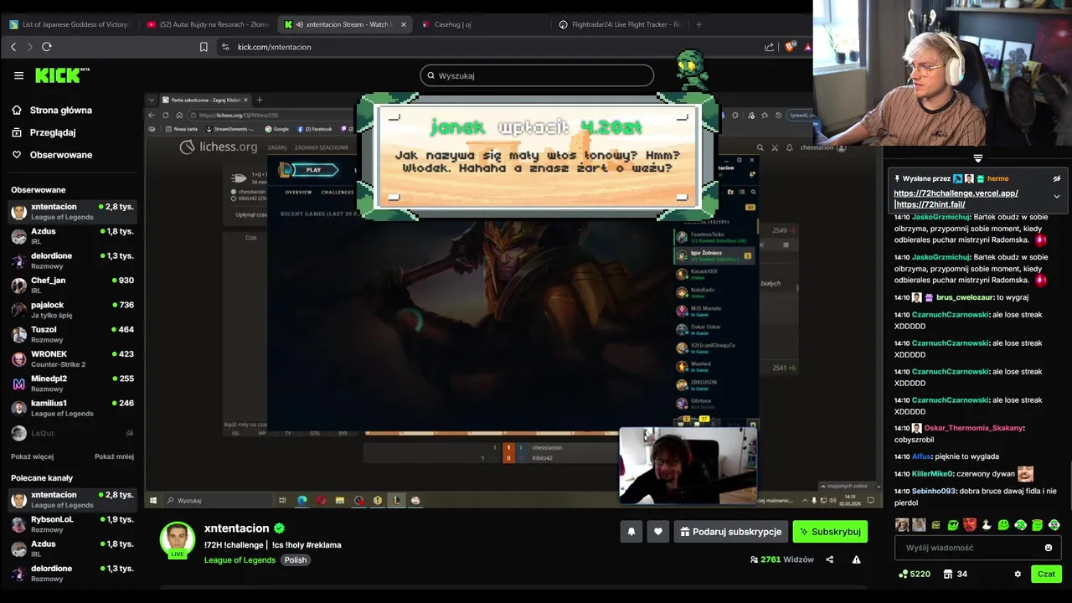
Task: Click the browser share page icon
Action: (770, 47)
